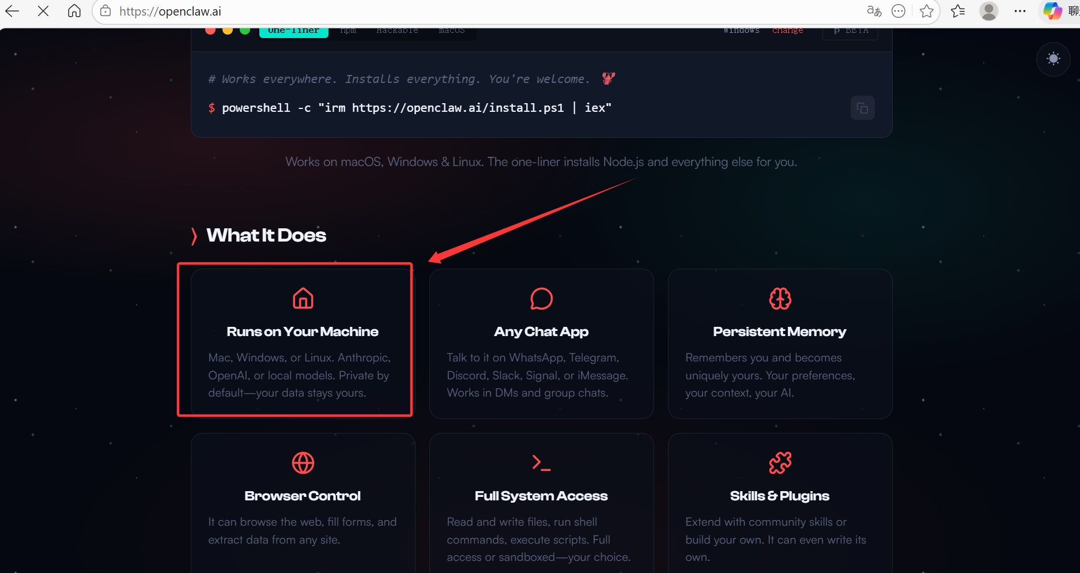Image resolution: width=1080 pixels, height=573 pixels.
Task: Click the terminal prompt icon on Full System Access
Action: (x=542, y=463)
